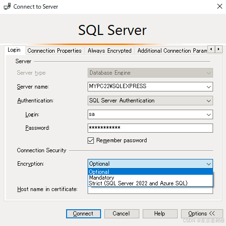Click the disabled Server type dropdown

pyautogui.click(x=150, y=73)
